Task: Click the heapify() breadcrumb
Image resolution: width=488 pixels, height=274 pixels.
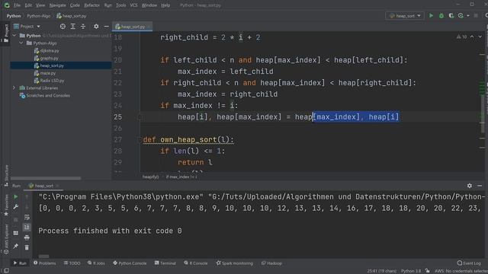Action: (150, 177)
